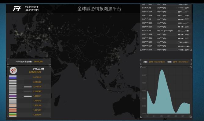204x121 pixels.
Task: Click the orange-red flag beside 1,227,097
Action: pos(13,110)
